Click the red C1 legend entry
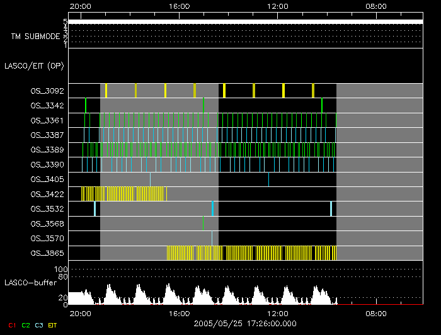This screenshot has height=335, width=441. click(11, 325)
